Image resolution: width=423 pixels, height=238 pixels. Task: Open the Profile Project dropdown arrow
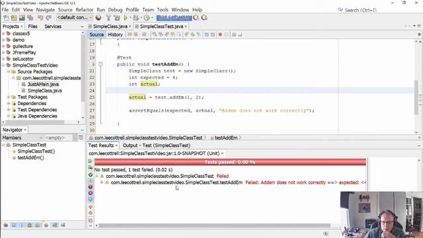(x=152, y=18)
